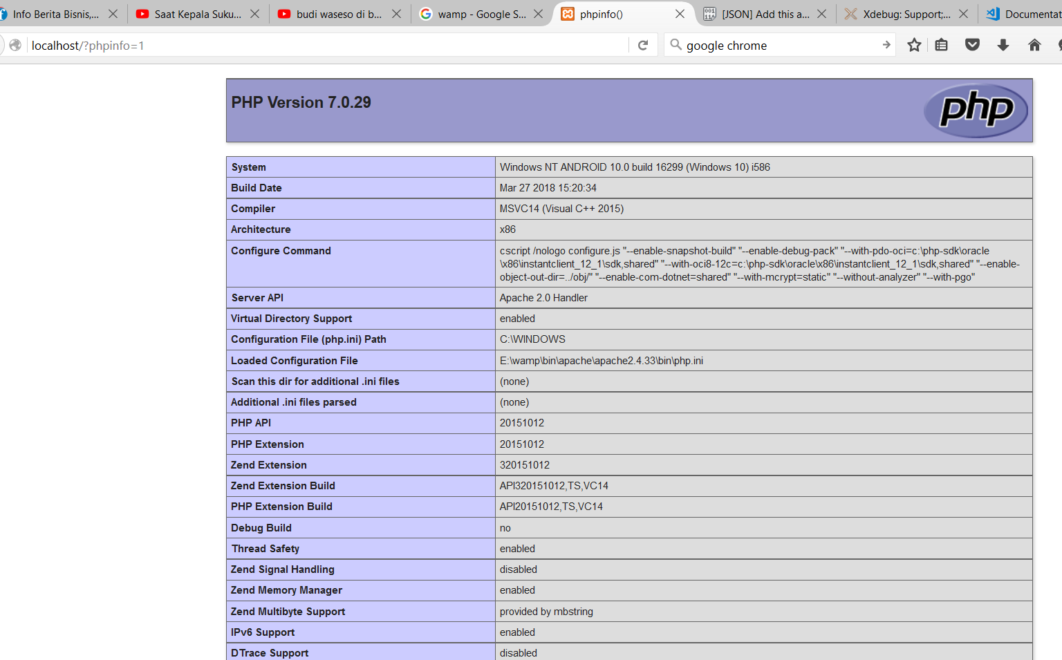Click the Zend Memory Manager label

click(x=286, y=590)
